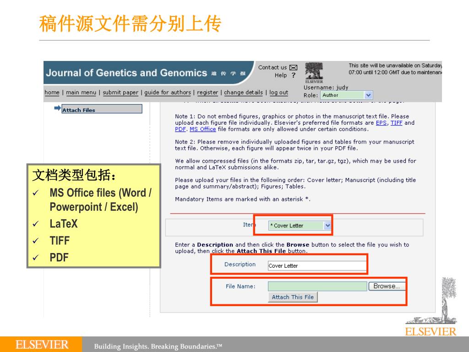469x352 pixels.
Task: Click the Username: judy text
Action: coord(326,88)
